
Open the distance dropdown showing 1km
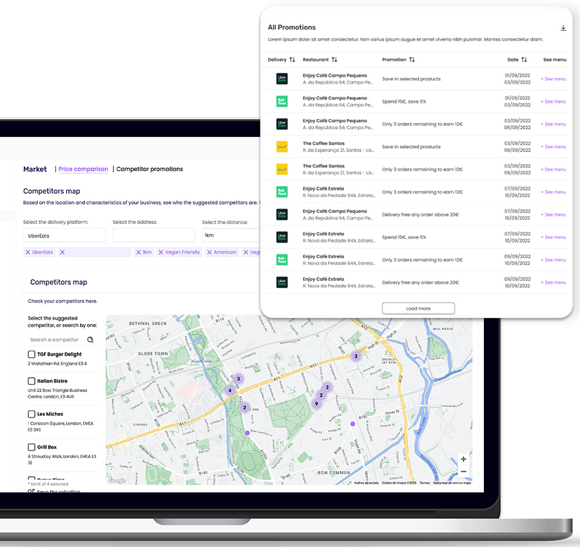click(231, 236)
